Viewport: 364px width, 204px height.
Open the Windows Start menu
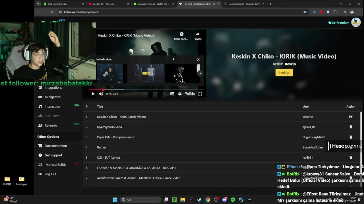click(115, 200)
